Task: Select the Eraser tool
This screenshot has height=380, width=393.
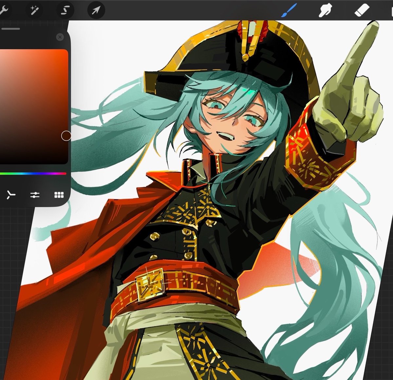Action: [362, 10]
